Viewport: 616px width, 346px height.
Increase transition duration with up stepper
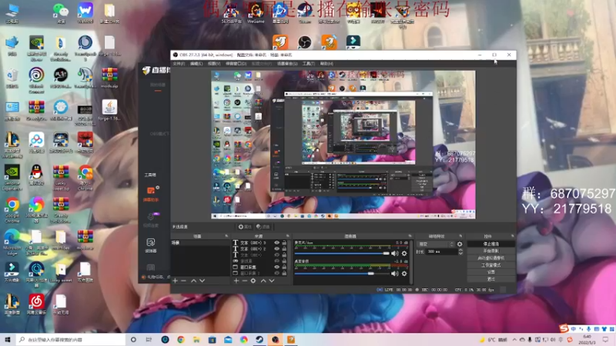pyautogui.click(x=460, y=251)
